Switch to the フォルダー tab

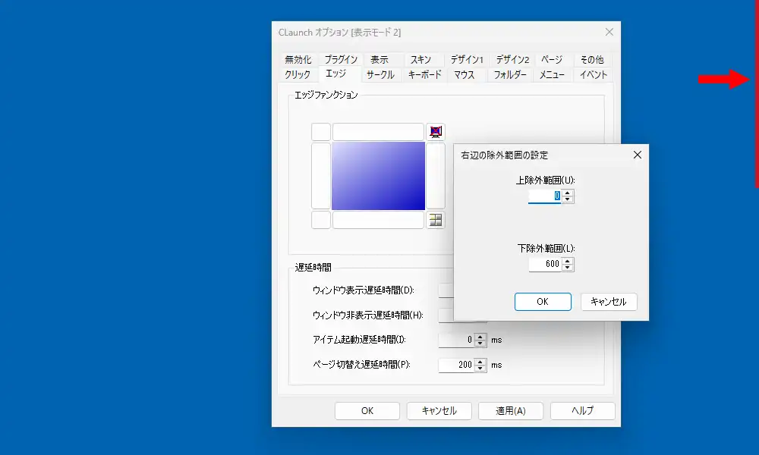point(510,74)
